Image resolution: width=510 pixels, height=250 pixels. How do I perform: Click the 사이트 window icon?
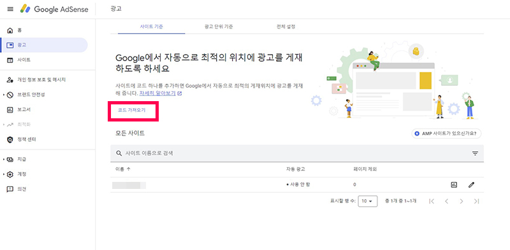10,60
